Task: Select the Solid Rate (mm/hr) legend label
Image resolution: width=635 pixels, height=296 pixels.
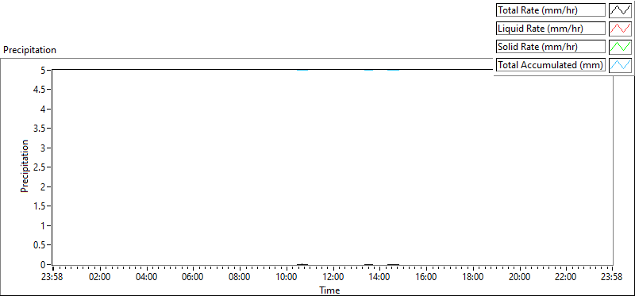Action: point(551,47)
